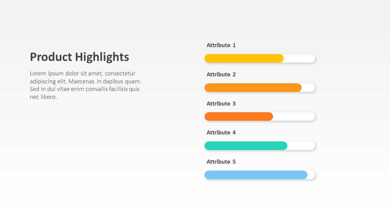Viewport: 390px width, 219px height.
Task: Select the "Attribute 4" label
Action: [x=221, y=133]
